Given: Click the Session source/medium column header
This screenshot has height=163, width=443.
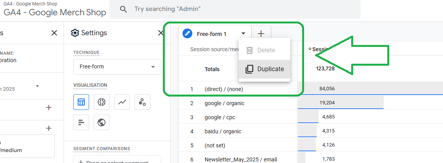Looking at the screenshot, I should [x=215, y=49].
